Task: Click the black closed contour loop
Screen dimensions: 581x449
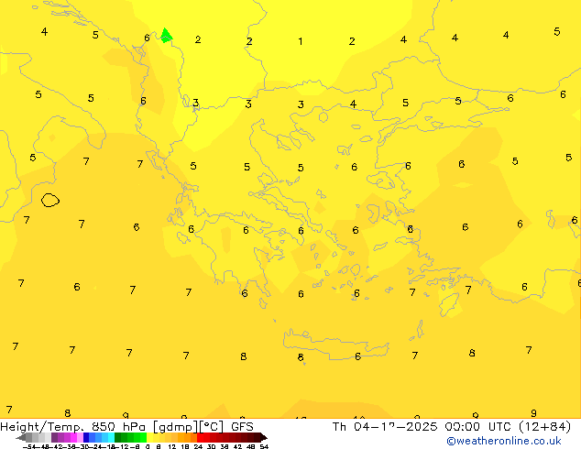Action: (50, 200)
